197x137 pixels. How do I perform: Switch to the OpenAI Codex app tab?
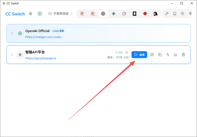(x=103, y=14)
